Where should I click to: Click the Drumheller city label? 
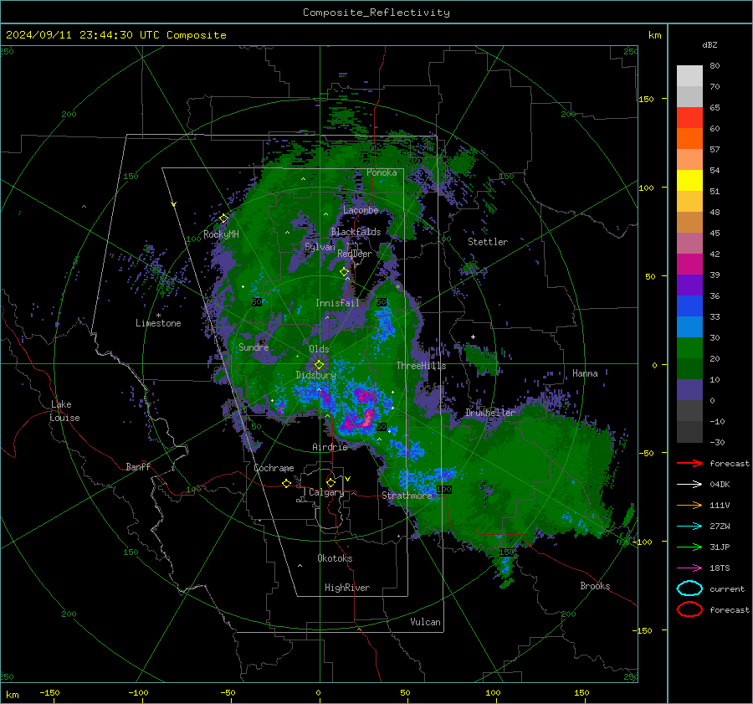tap(489, 413)
